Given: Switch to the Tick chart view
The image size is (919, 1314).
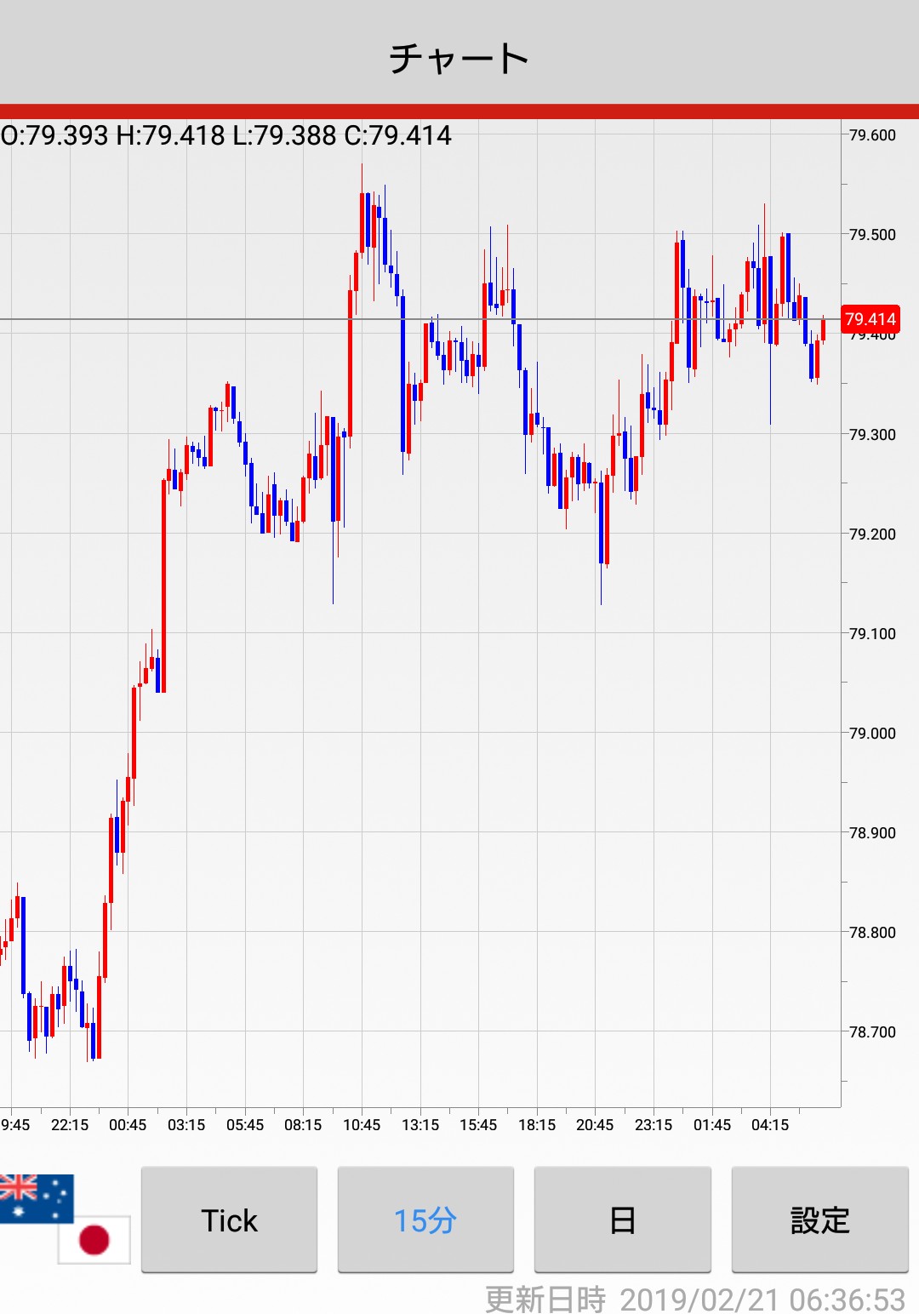Looking at the screenshot, I should 229,1220.
